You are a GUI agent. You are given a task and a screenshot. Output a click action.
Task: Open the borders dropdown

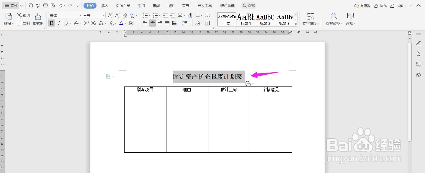(212, 23)
